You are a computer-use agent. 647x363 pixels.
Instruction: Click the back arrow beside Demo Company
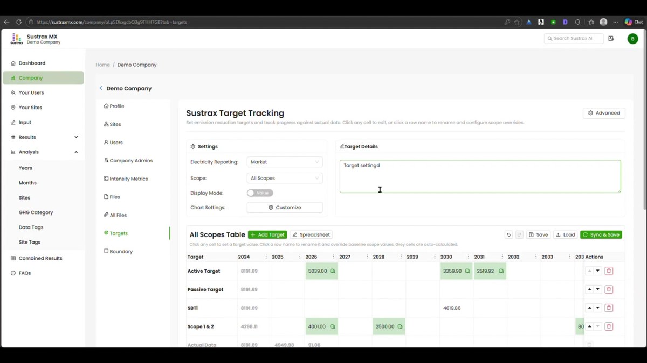101,88
